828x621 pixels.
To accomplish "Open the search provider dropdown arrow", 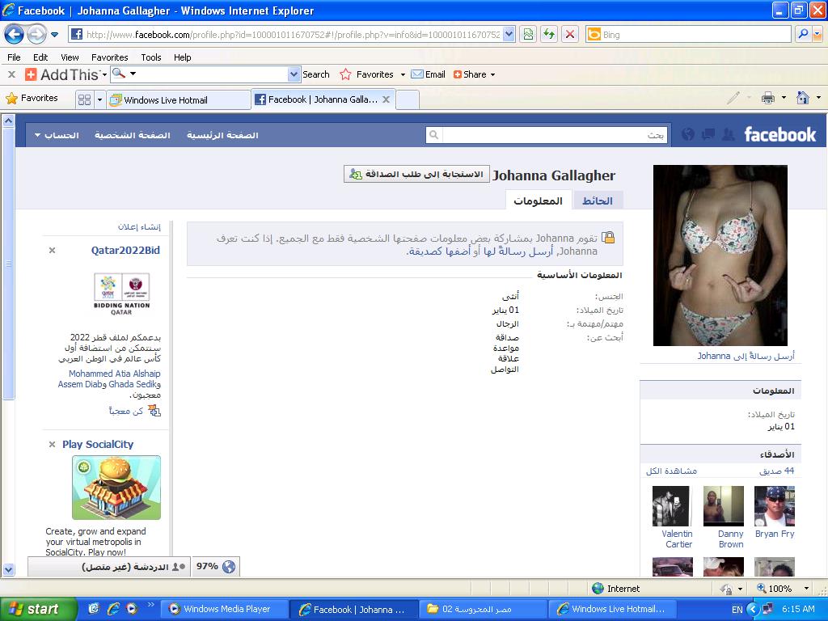I will (x=817, y=35).
